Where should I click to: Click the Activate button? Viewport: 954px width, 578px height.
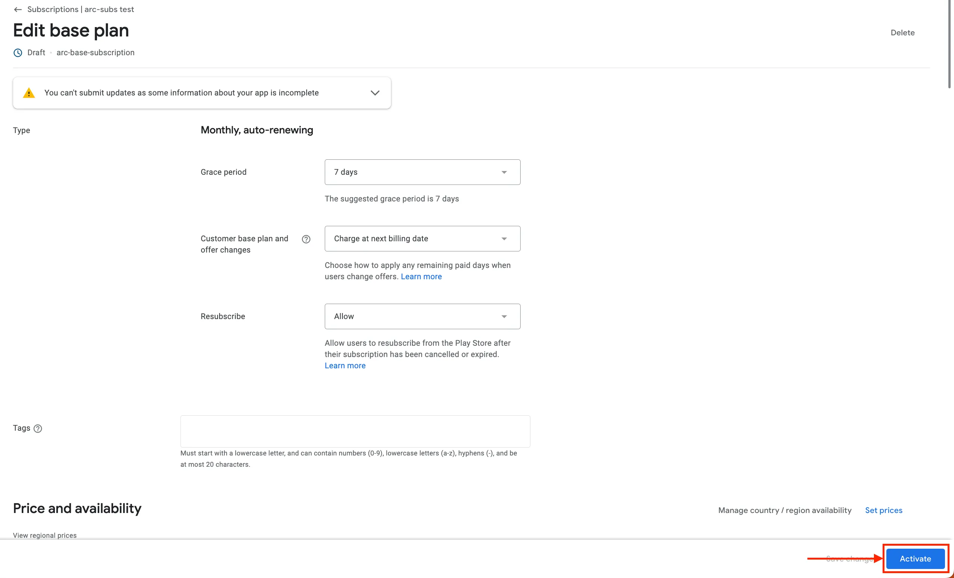coord(915,558)
